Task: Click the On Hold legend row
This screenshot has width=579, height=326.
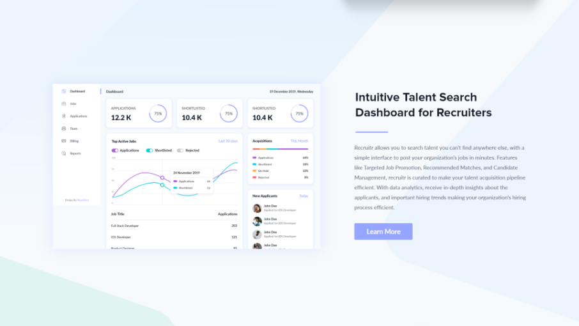Action: (281, 171)
